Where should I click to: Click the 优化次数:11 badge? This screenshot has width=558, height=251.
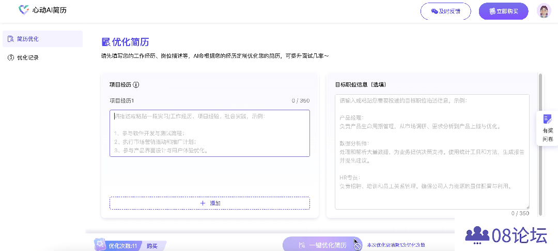pyautogui.click(x=118, y=245)
